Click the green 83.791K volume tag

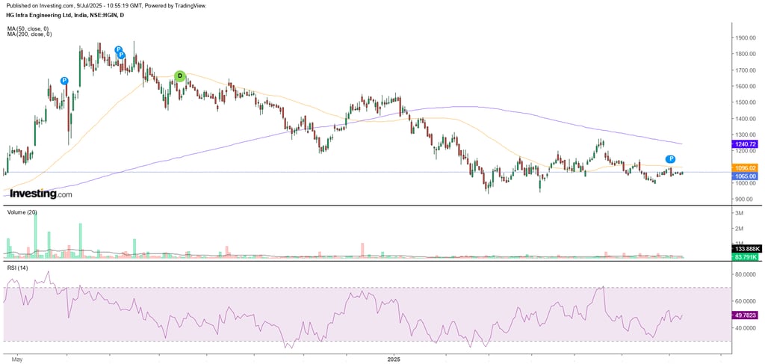coord(745,256)
